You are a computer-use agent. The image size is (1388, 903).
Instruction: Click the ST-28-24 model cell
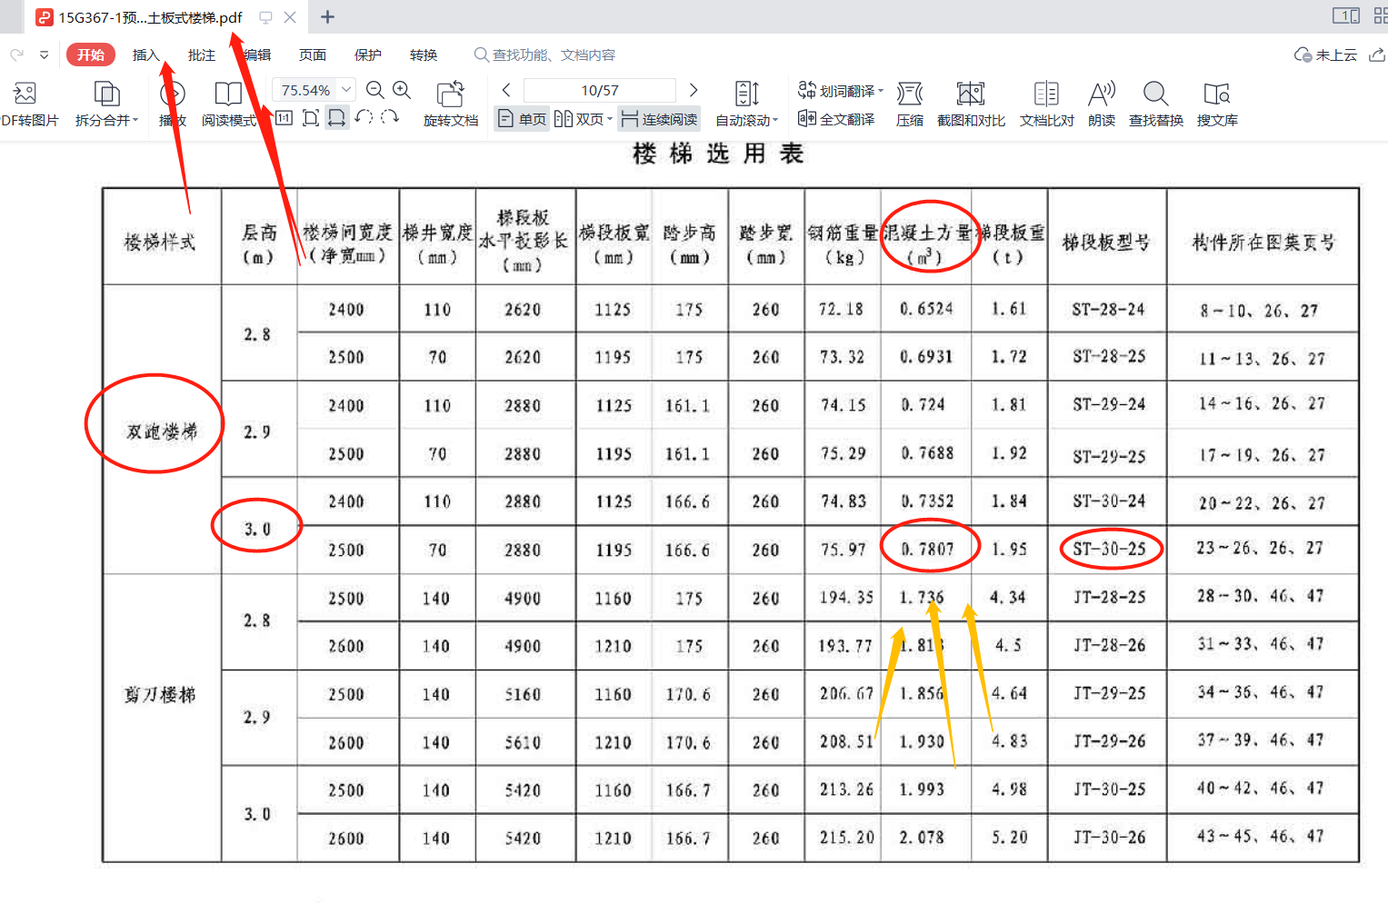point(1108,310)
